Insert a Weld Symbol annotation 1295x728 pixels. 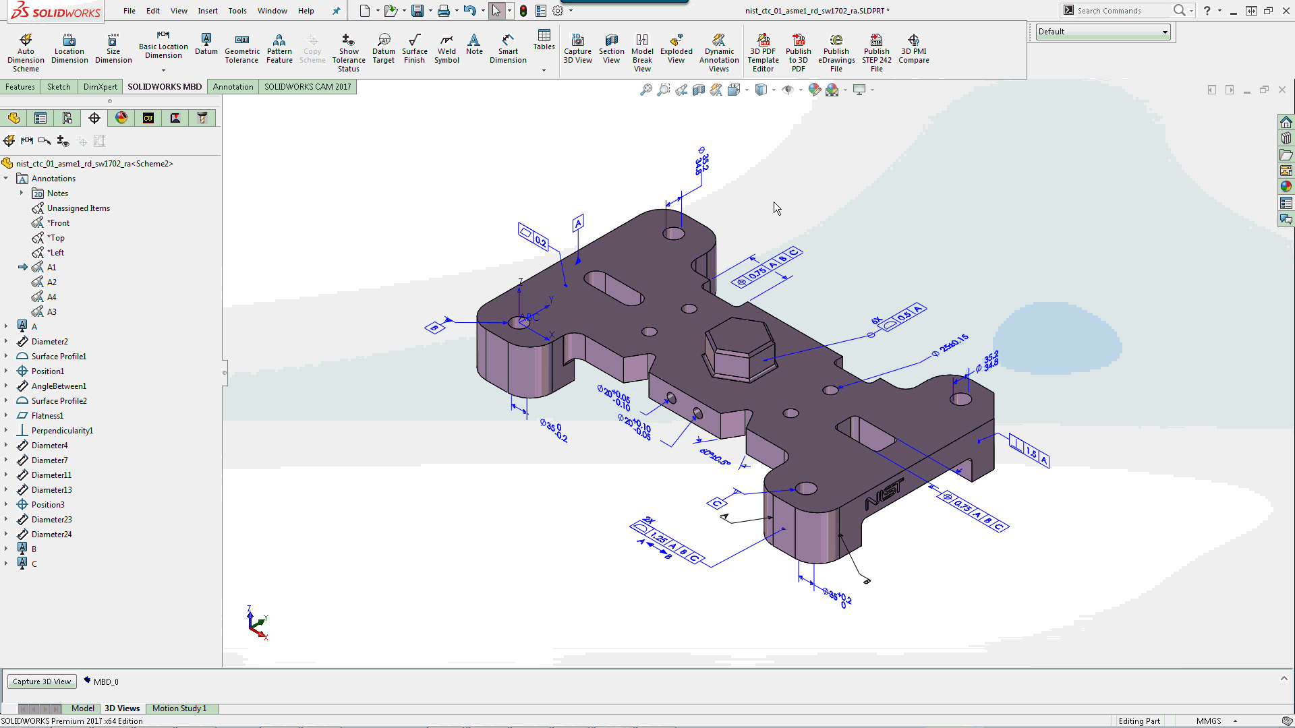447,51
